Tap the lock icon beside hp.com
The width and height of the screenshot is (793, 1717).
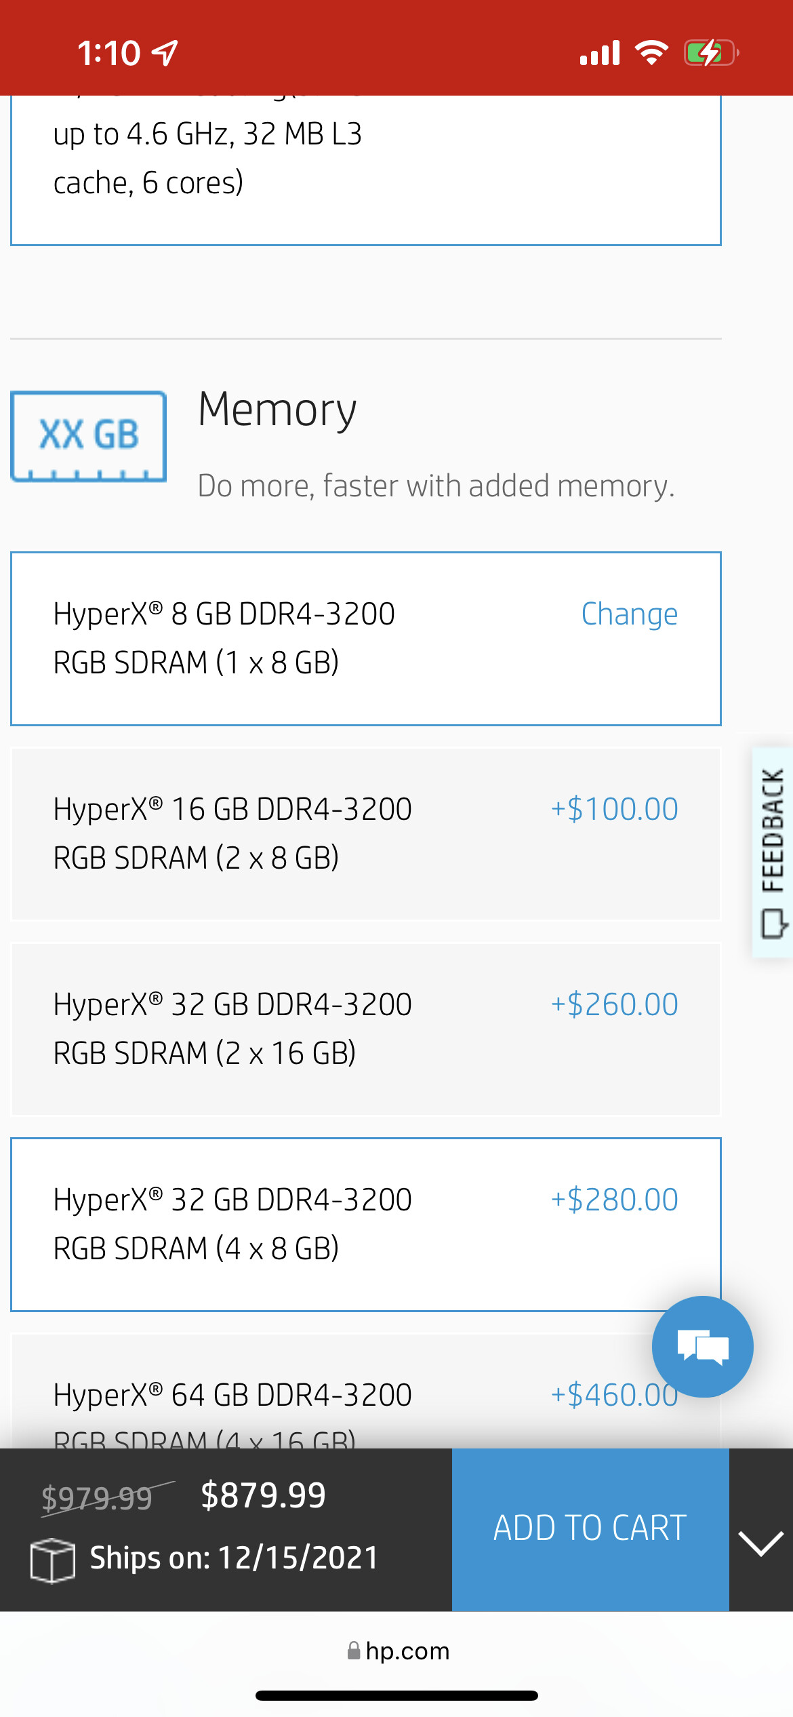point(353,1651)
